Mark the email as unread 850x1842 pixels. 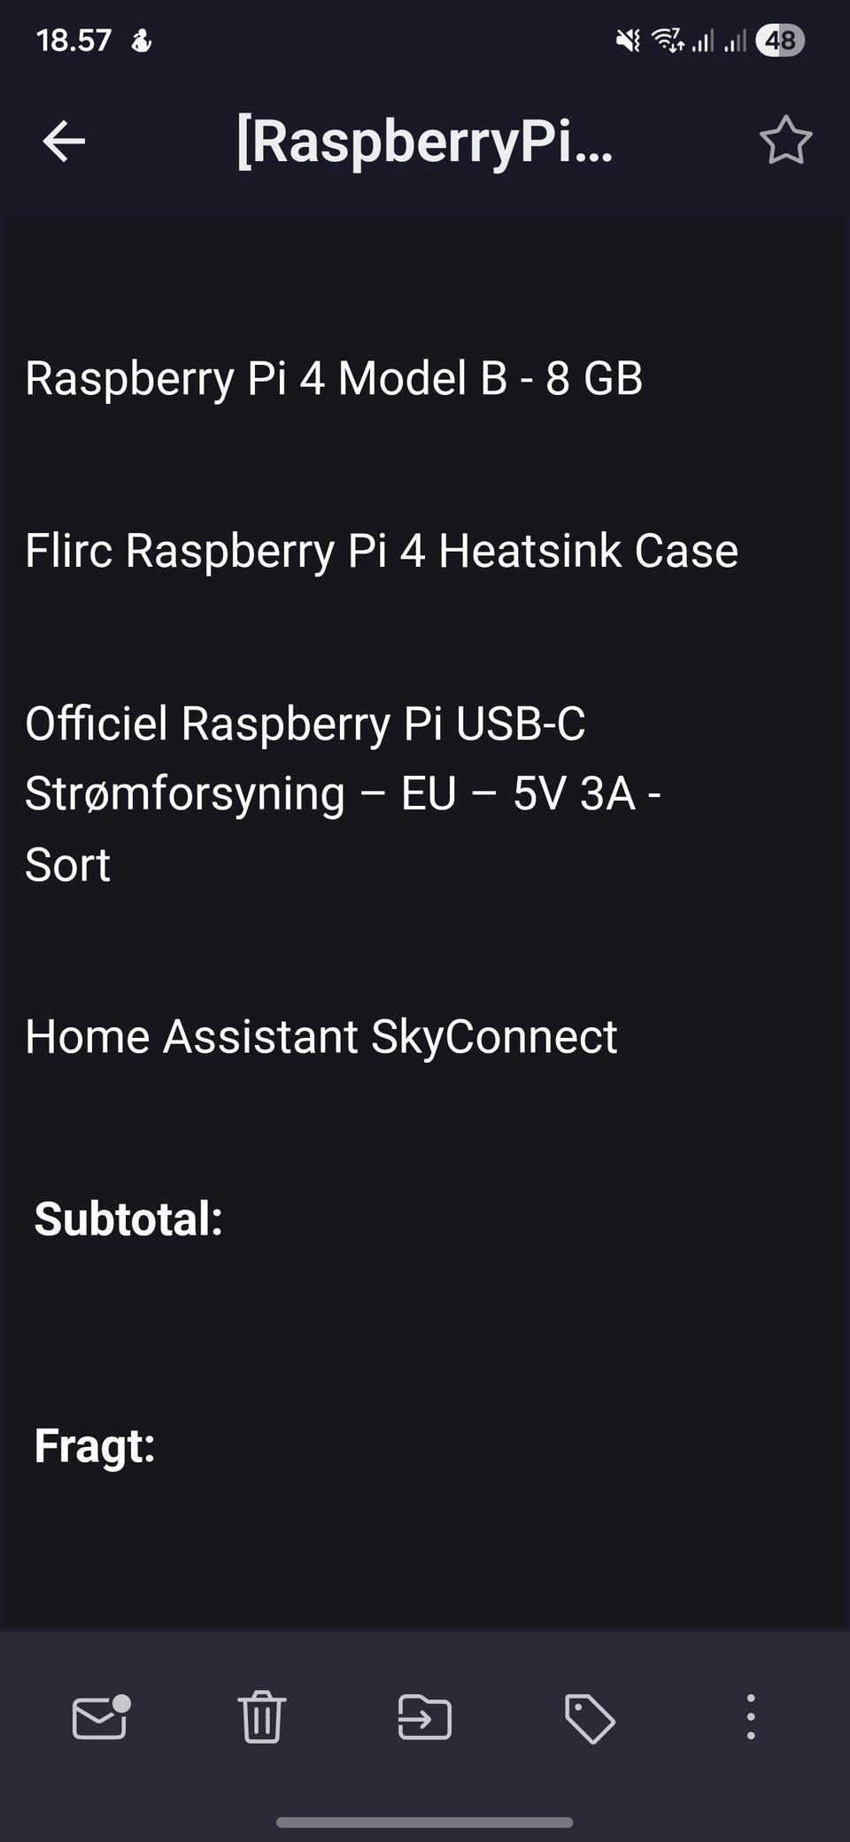pyautogui.click(x=100, y=1717)
